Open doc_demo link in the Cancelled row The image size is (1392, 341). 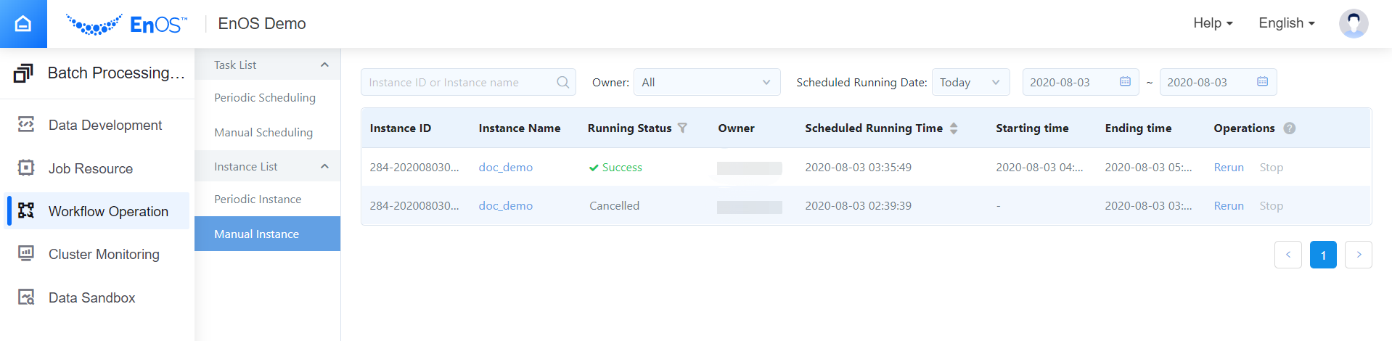(x=505, y=205)
